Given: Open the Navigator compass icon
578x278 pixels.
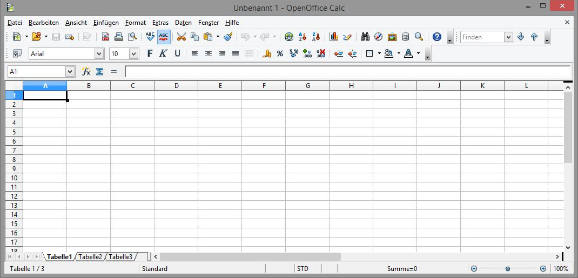Looking at the screenshot, I should pos(378,37).
